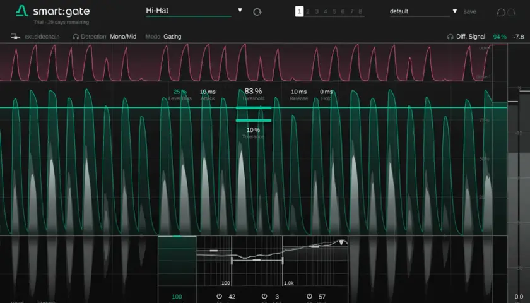Click the high band level handle
The width and height of the screenshot is (530, 303).
[x=315, y=247]
